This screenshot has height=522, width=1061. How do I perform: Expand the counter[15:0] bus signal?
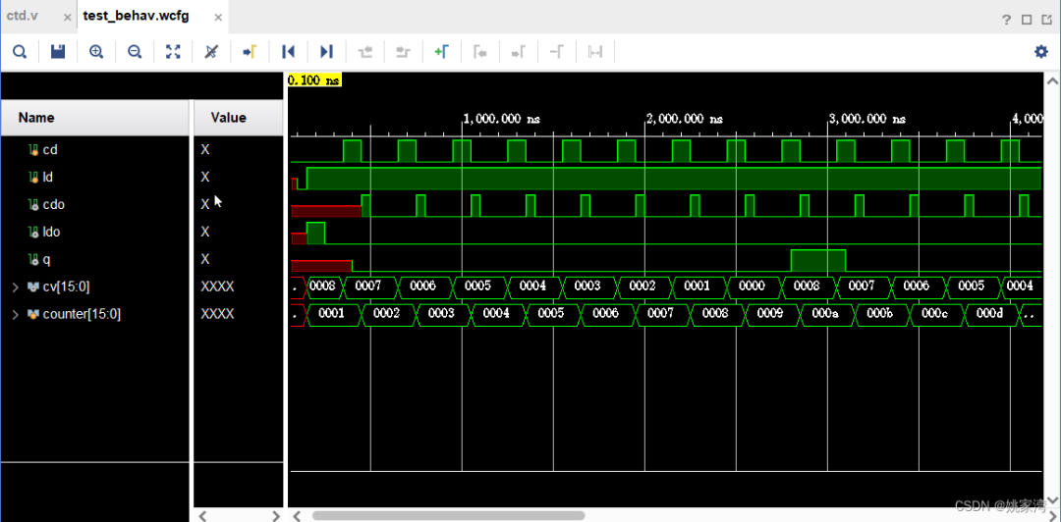pyautogui.click(x=15, y=314)
